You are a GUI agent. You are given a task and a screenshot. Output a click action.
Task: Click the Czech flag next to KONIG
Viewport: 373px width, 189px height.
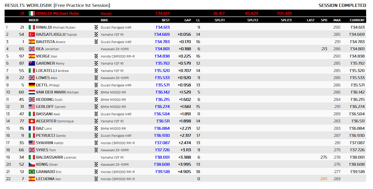coord(32,164)
